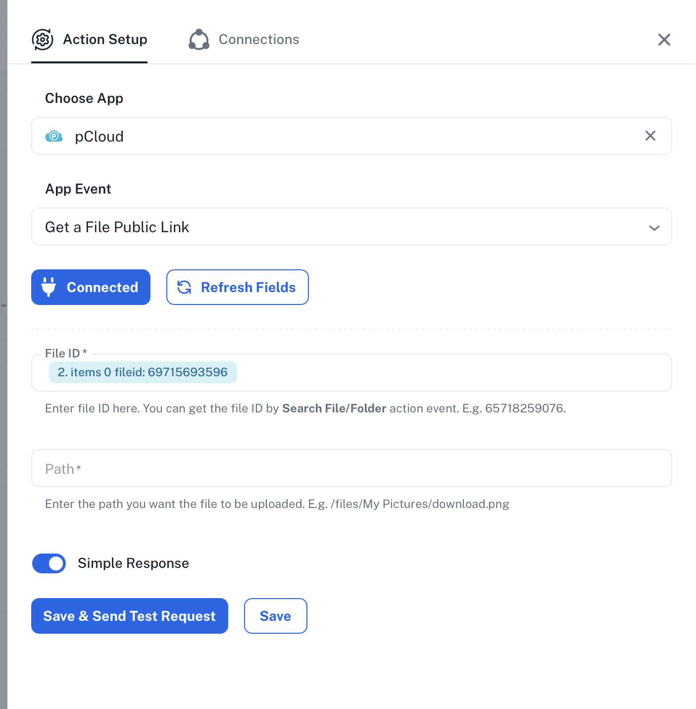The width and height of the screenshot is (696, 709).
Task: Close the action setup panel
Action: (664, 40)
